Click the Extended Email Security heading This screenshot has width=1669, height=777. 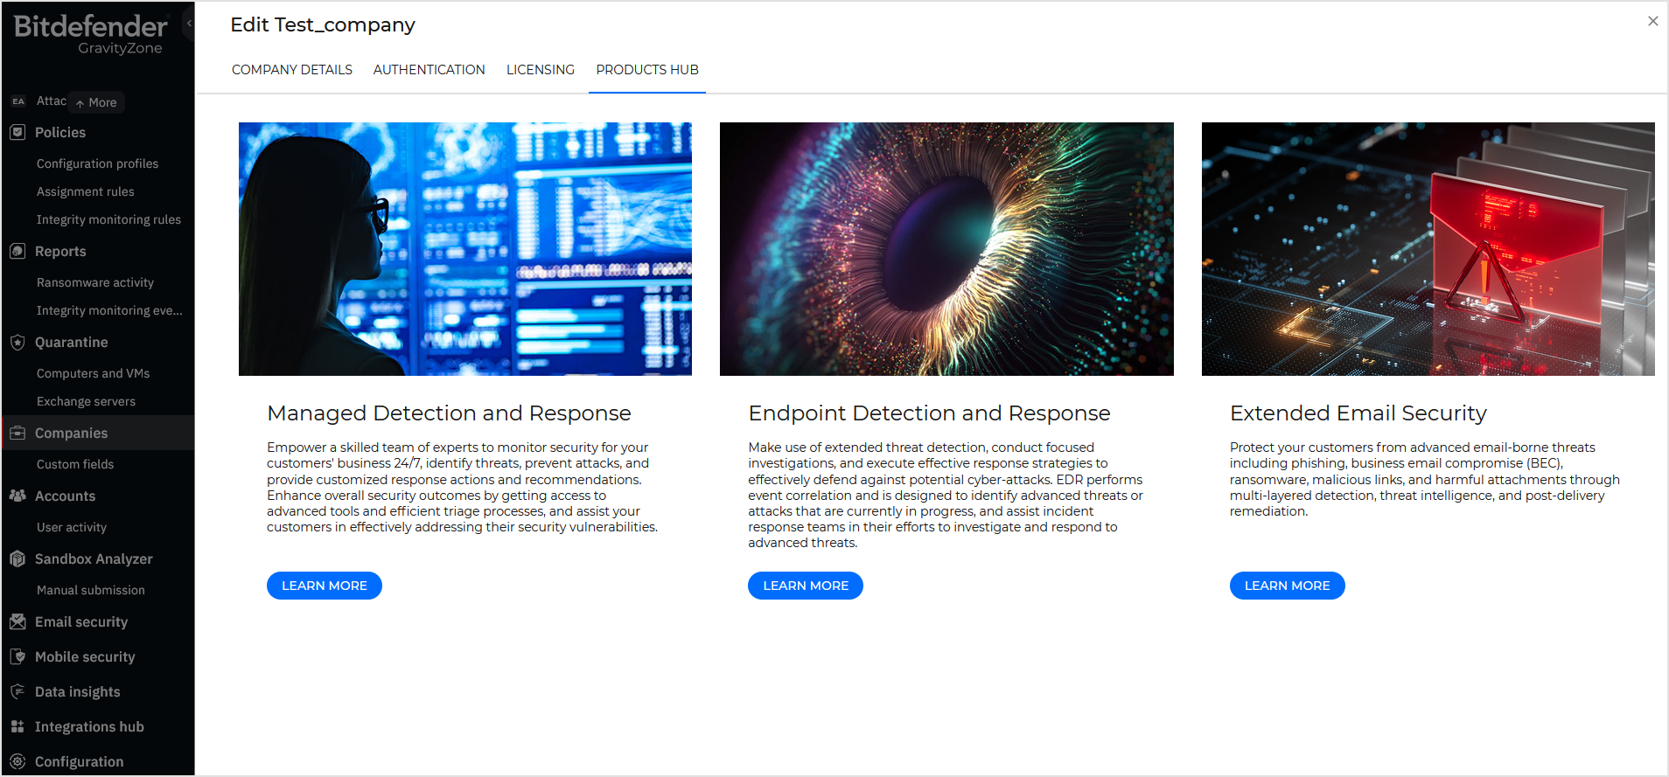(x=1358, y=413)
